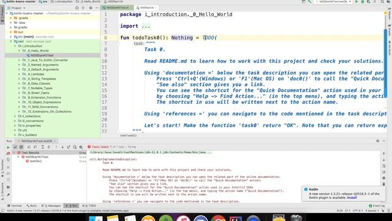392x221 pixels.
Task: Toggle the show ignored tests filter
Action: click(21, 147)
